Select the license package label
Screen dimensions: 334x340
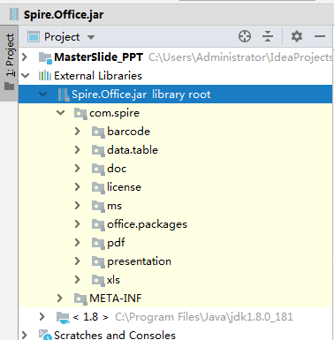124,187
